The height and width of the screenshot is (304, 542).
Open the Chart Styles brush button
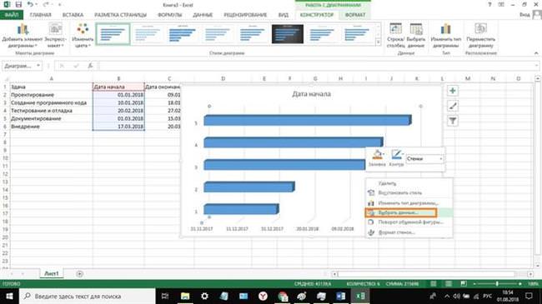[453, 106]
